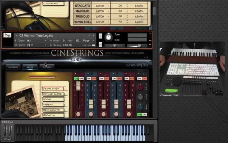Screen dimensions: 228x143
Task: Click pan knob of first red mixer channel
Action: coord(78,114)
